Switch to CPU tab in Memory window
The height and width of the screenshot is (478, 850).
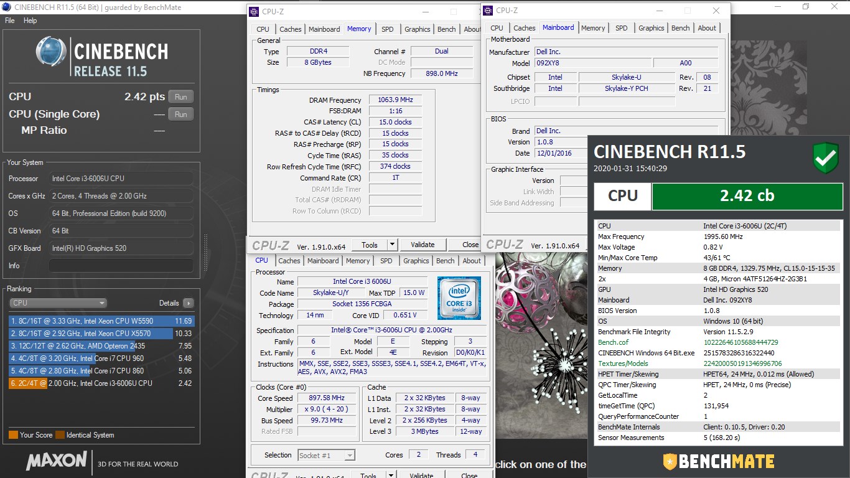pos(263,29)
